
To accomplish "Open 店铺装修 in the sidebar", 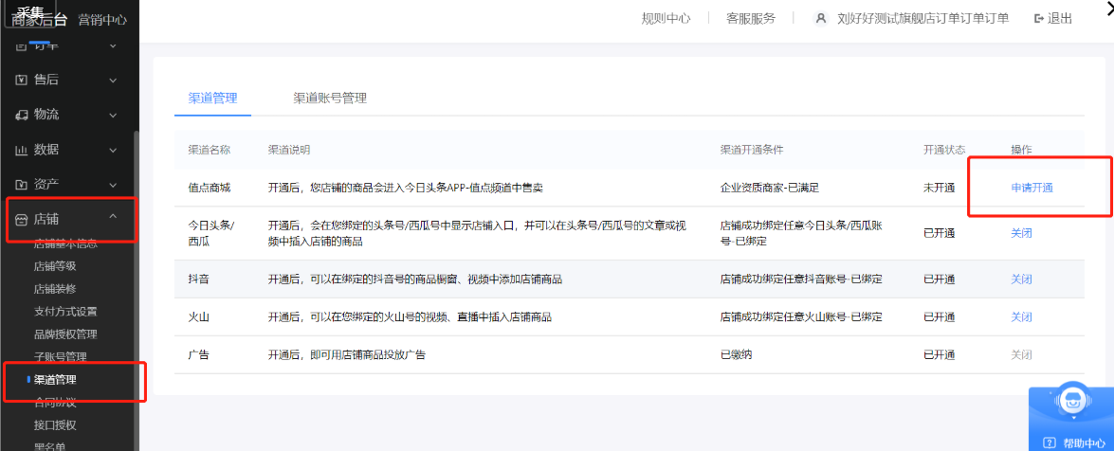I will tap(55, 289).
